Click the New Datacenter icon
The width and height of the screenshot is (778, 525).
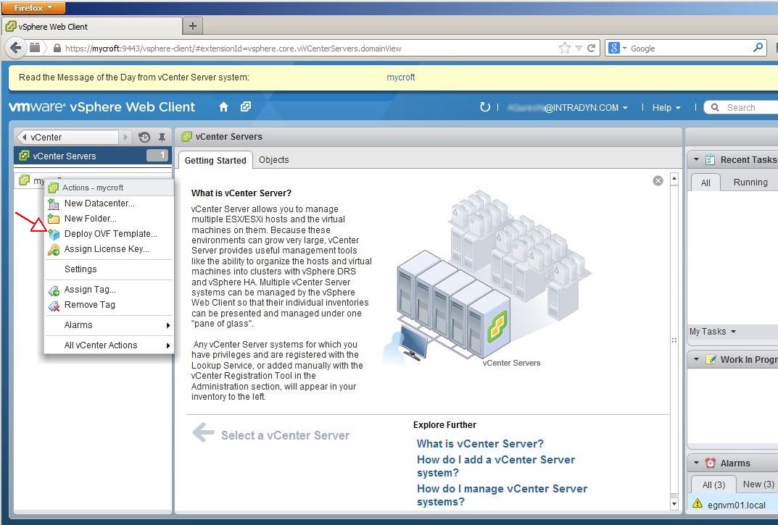pos(54,203)
